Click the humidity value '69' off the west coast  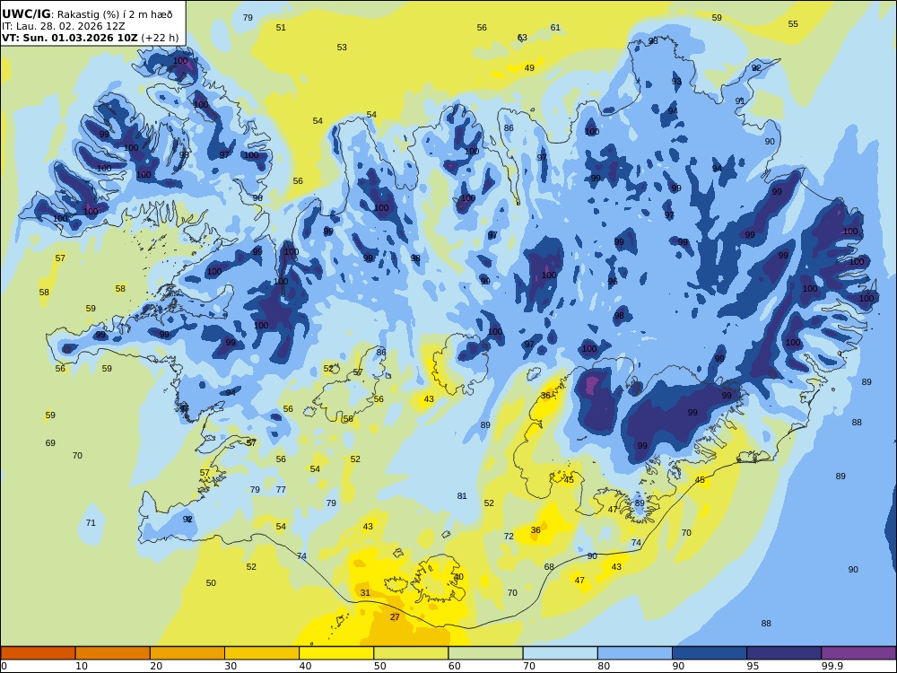coord(50,443)
